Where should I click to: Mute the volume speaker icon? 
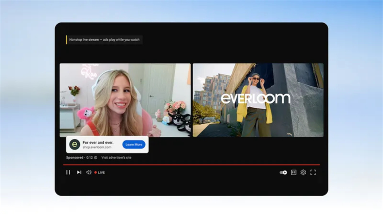(89, 172)
